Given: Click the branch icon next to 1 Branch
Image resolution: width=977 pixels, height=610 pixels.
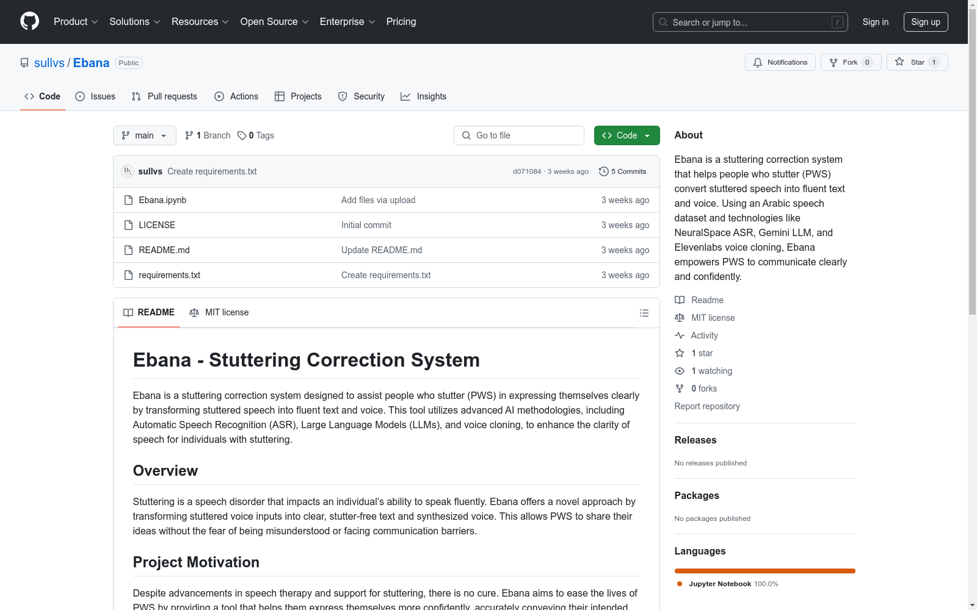Looking at the screenshot, I should 189,135.
